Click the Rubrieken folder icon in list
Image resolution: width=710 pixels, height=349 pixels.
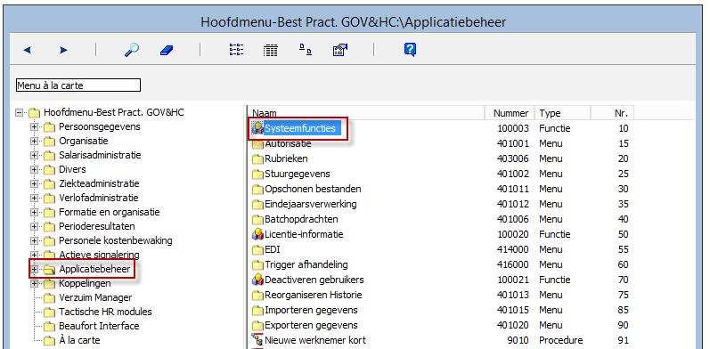[257, 159]
